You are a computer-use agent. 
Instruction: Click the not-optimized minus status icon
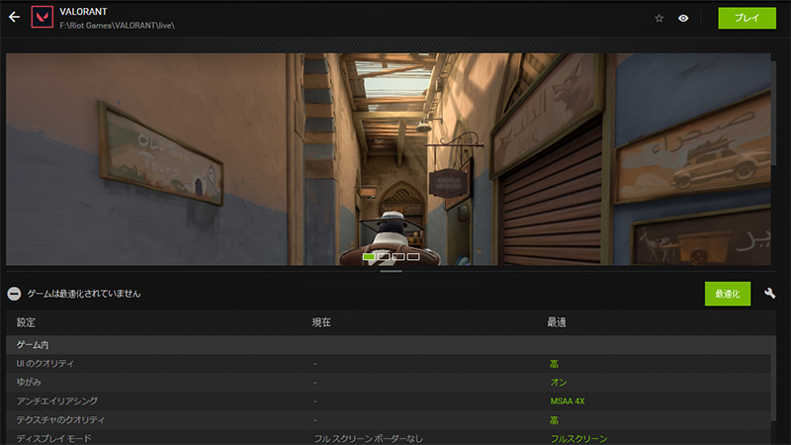14,294
